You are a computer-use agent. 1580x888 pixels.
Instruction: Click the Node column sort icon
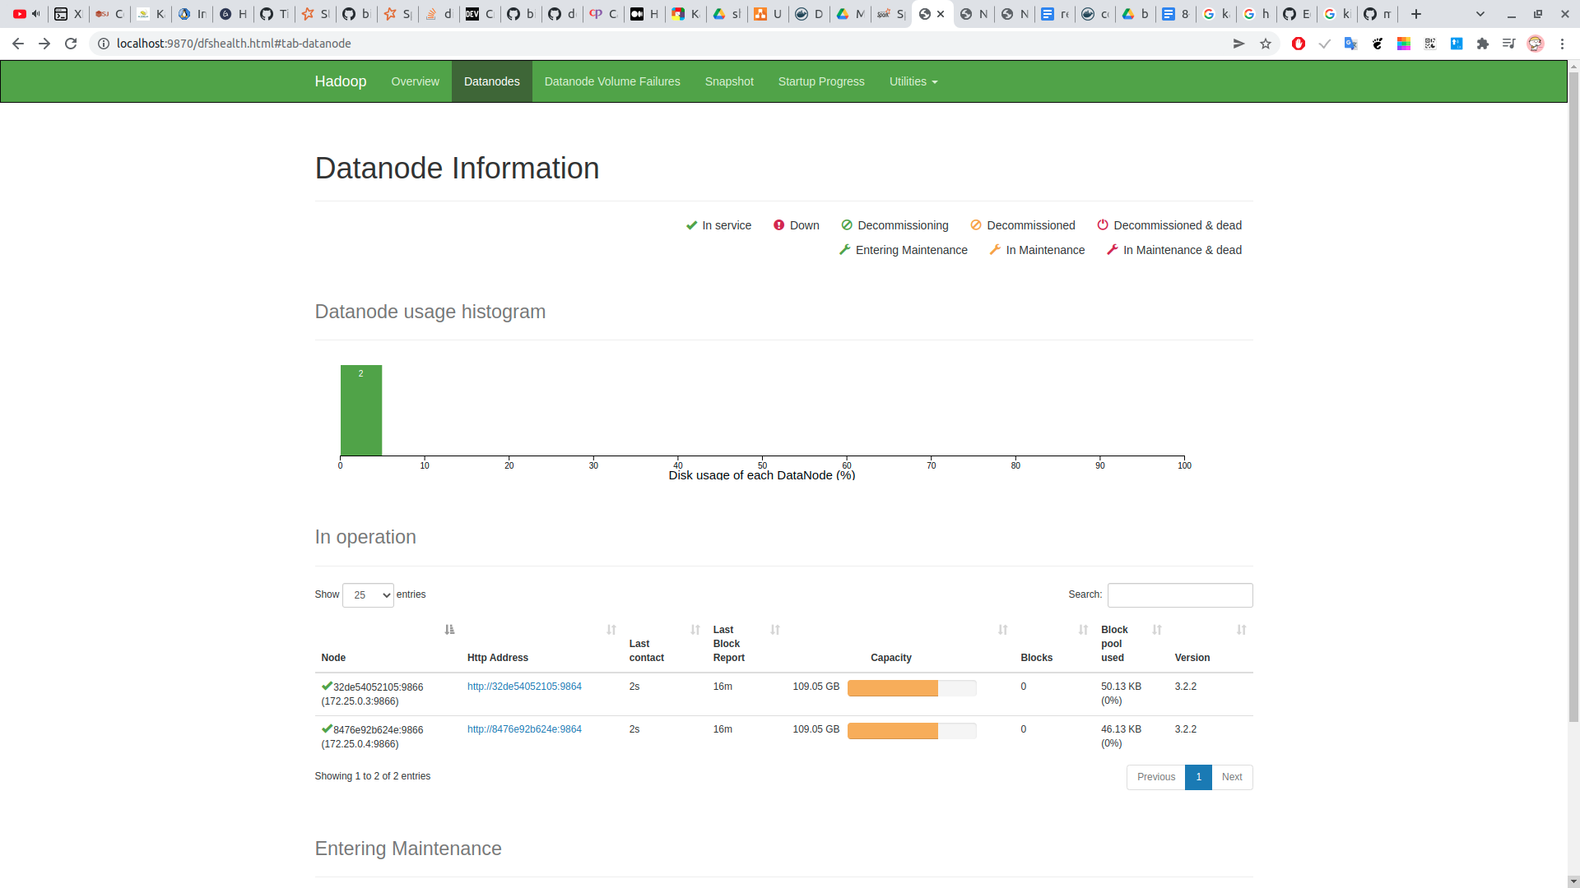pyautogui.click(x=449, y=630)
